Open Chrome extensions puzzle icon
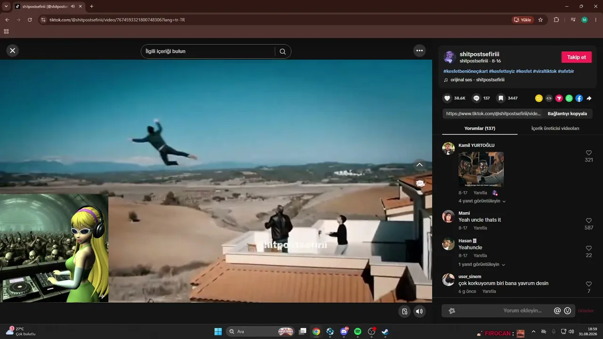 click(556, 20)
